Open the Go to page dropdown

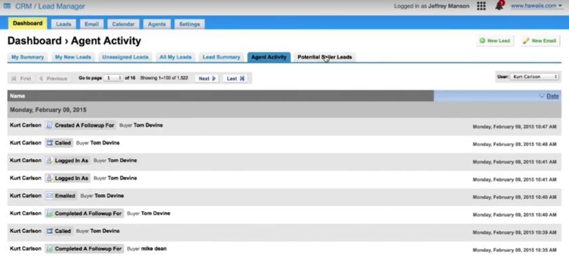tap(113, 78)
